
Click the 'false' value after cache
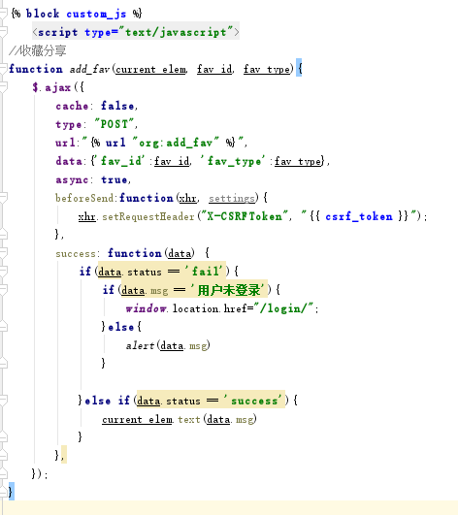tap(117, 106)
